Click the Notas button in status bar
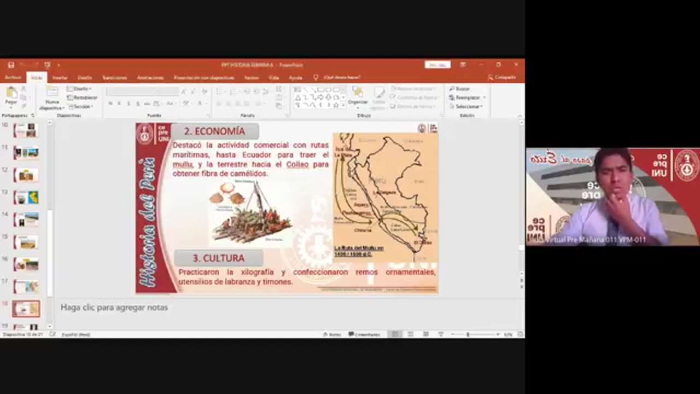Screen dimensions: 700x394 click(x=332, y=334)
